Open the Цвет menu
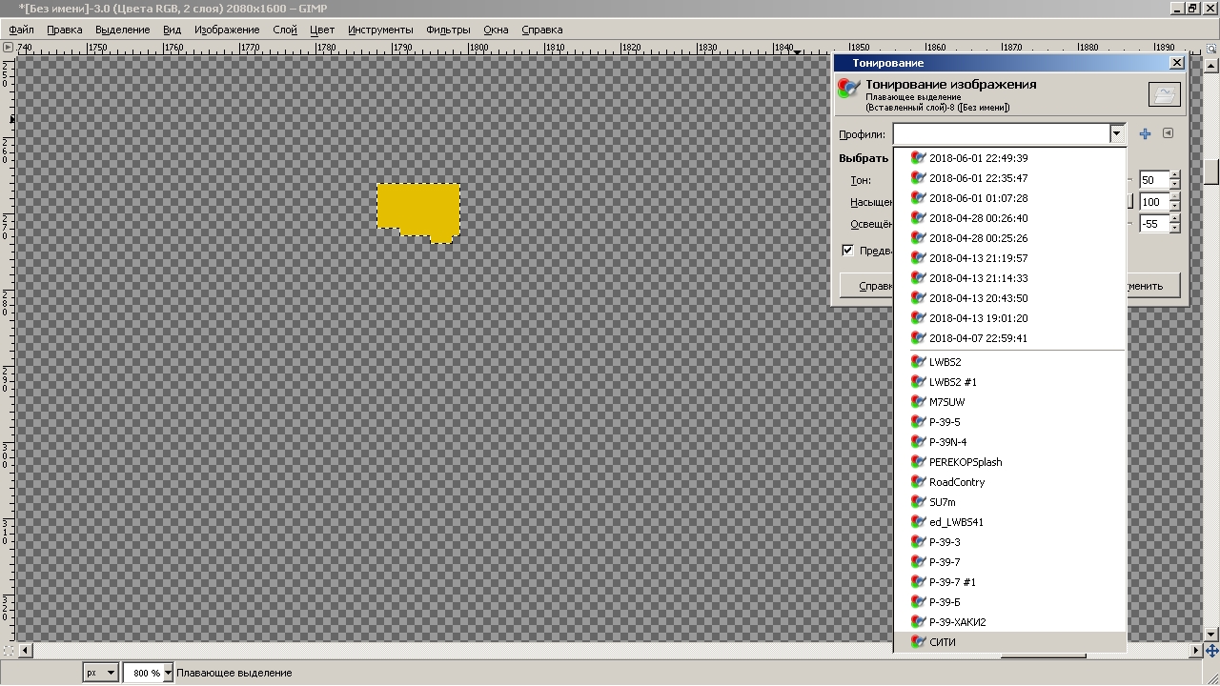The width and height of the screenshot is (1220, 686). pyautogui.click(x=322, y=30)
